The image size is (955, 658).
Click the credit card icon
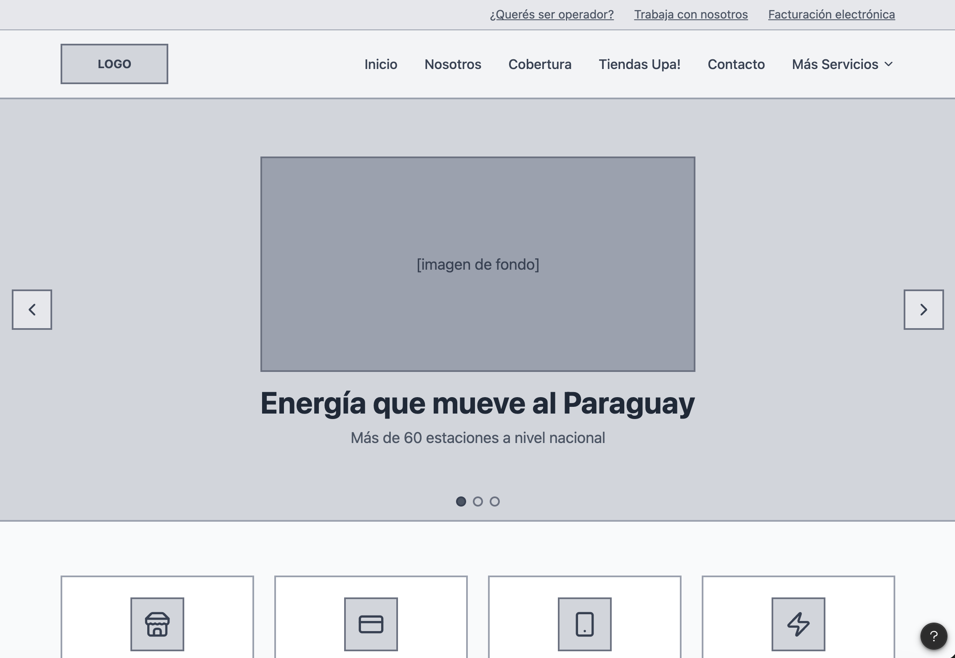coord(371,624)
